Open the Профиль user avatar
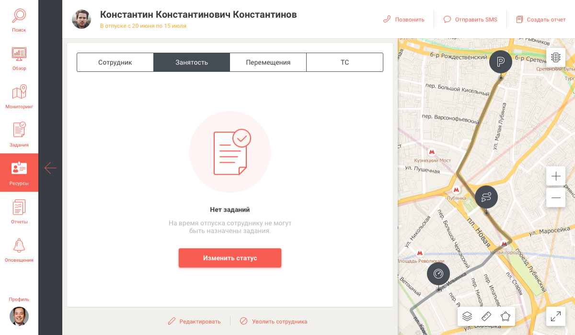575x335 pixels. tap(19, 316)
